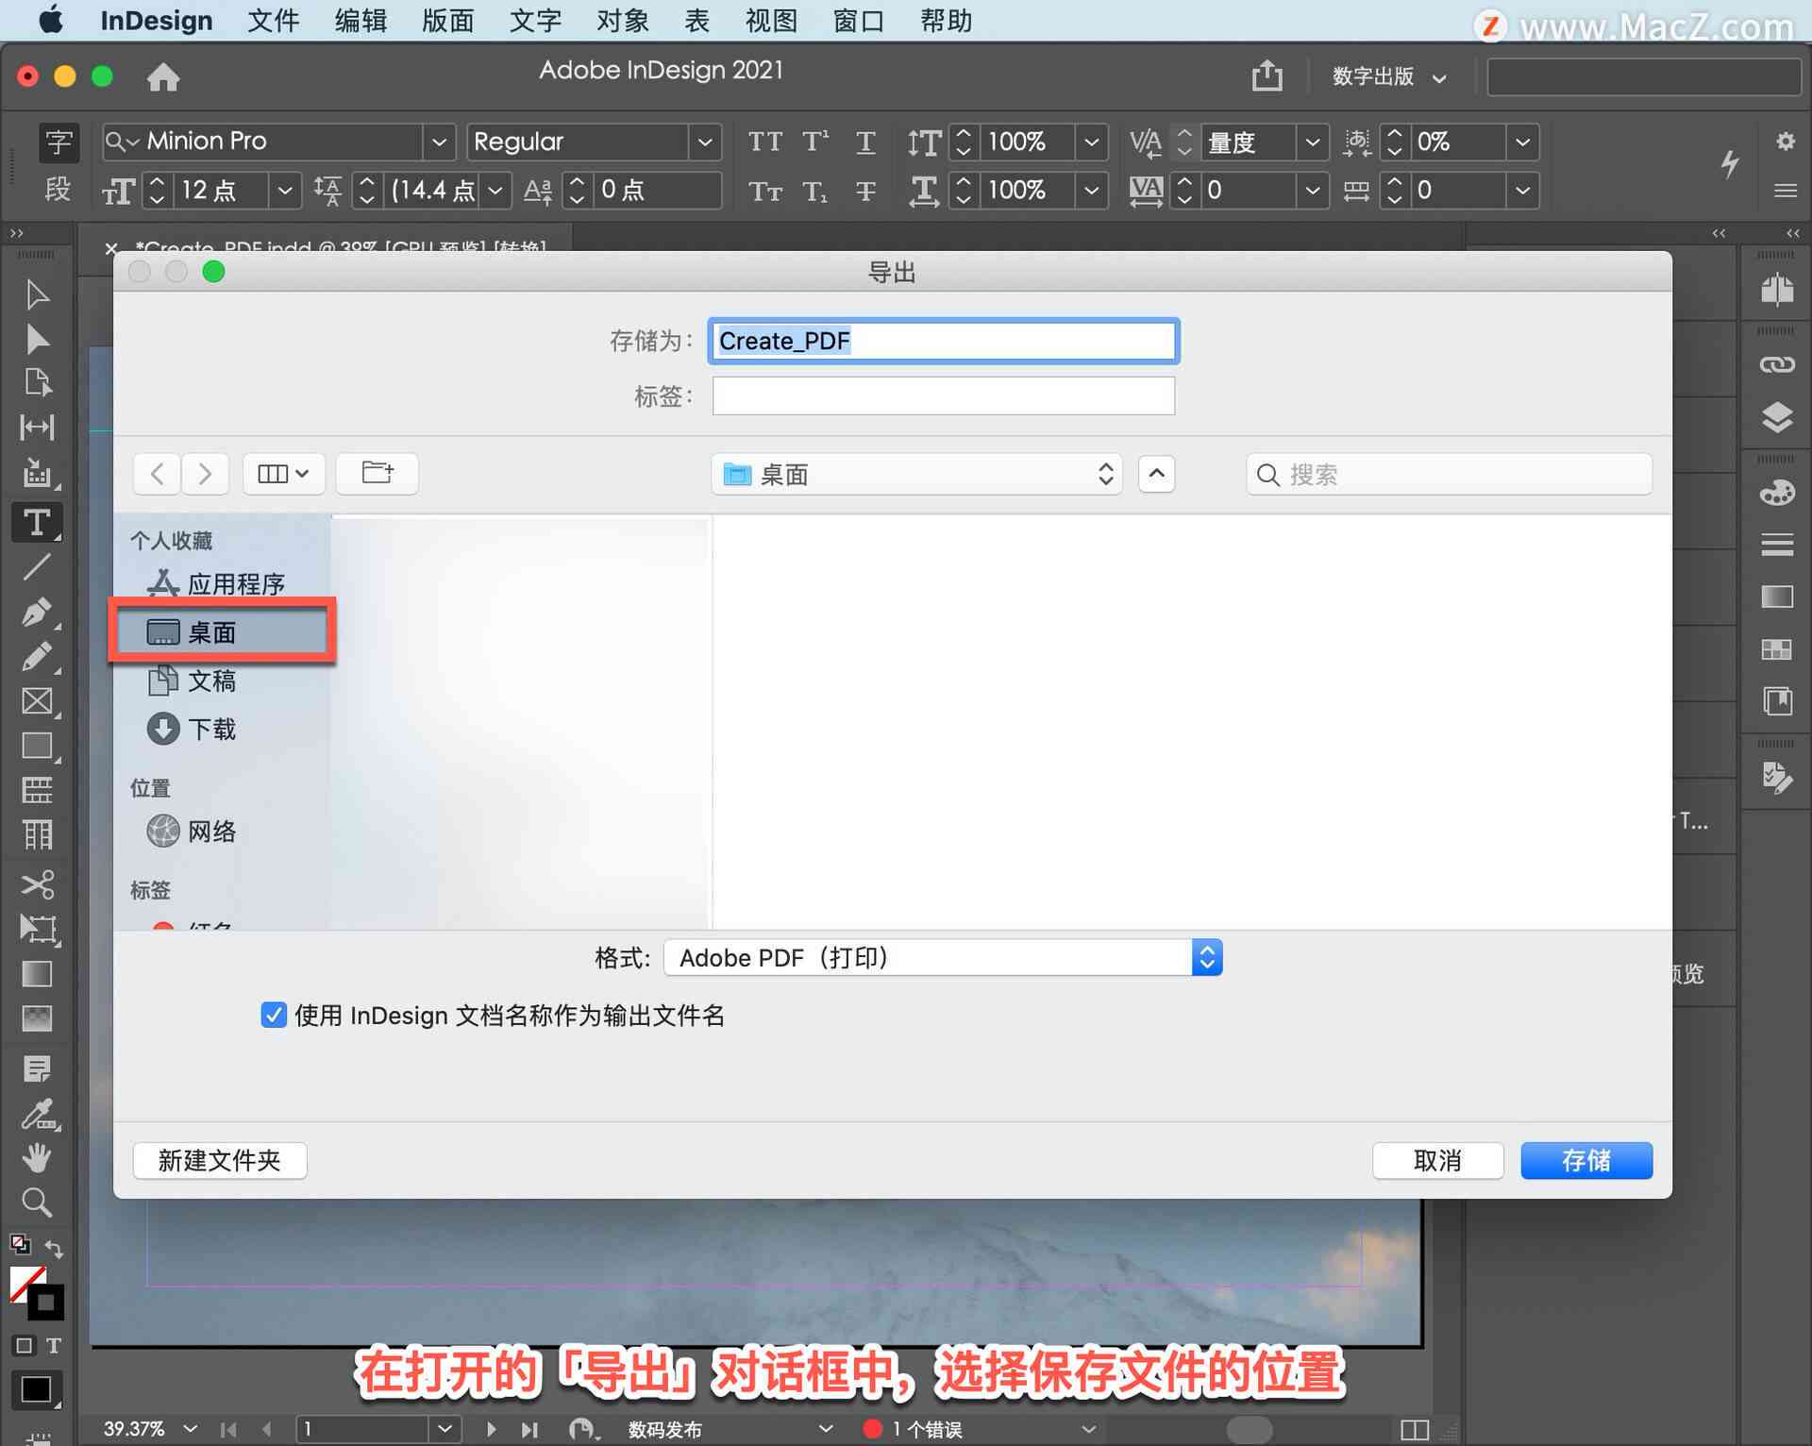Open the 编辑 (Edit) menu
The height and width of the screenshot is (1446, 1812).
point(361,20)
